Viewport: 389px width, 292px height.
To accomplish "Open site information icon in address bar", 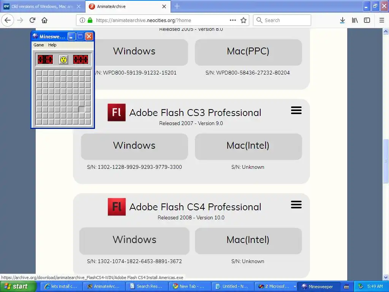I will pos(82,20).
